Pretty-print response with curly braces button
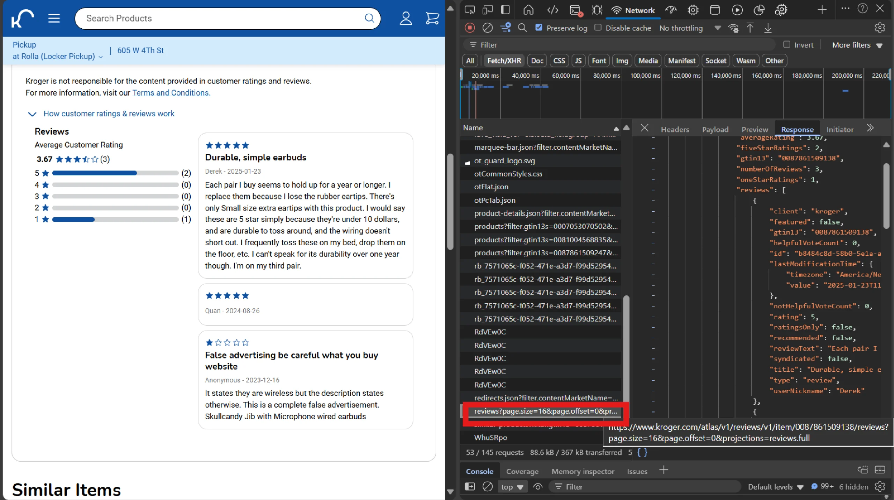This screenshot has width=894, height=500. pyautogui.click(x=642, y=452)
